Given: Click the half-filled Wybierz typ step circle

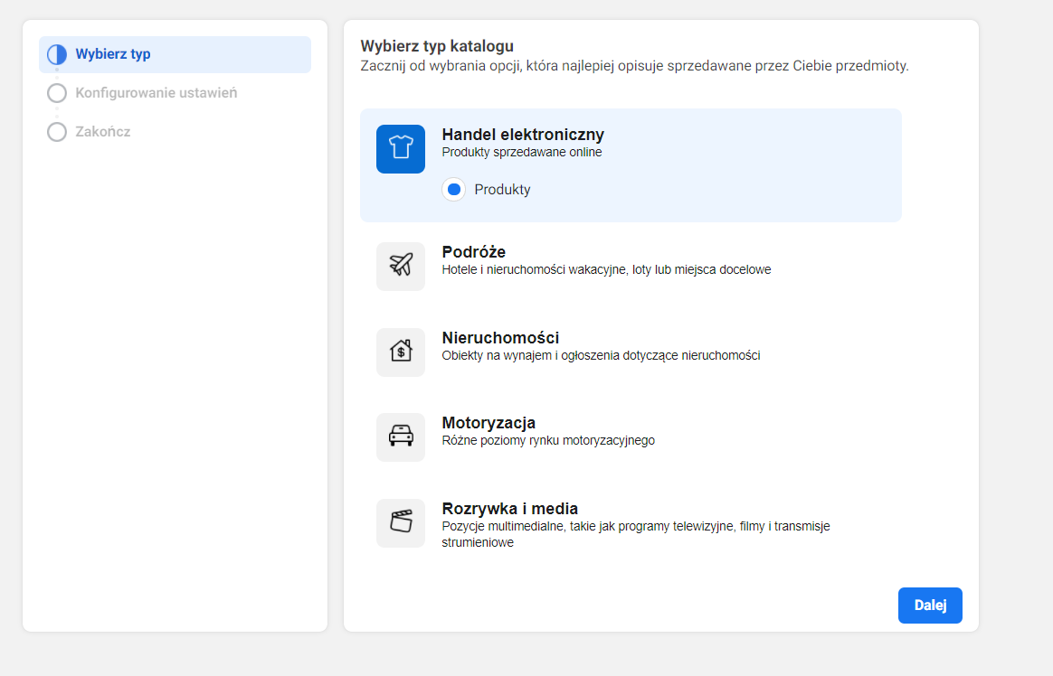Looking at the screenshot, I should pos(57,54).
